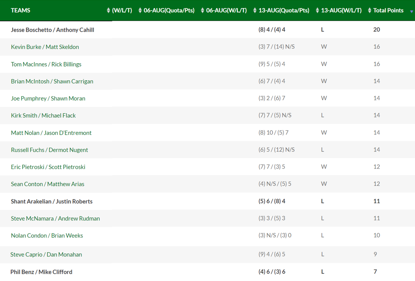The height and width of the screenshot is (281, 415).
Task: Click sort arrows beside Total Points
Action: tap(370, 11)
